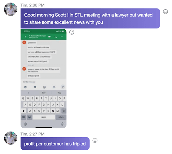This screenshot has width=172, height=154.
Task: Tap the globe language key on keyboard
Action: tap(25, 124)
